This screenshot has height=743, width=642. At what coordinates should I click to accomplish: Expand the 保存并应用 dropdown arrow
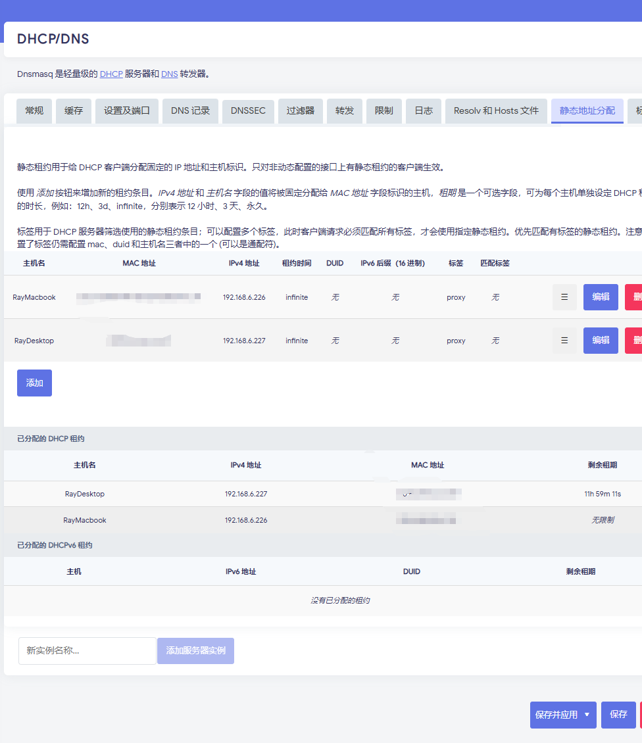click(587, 715)
